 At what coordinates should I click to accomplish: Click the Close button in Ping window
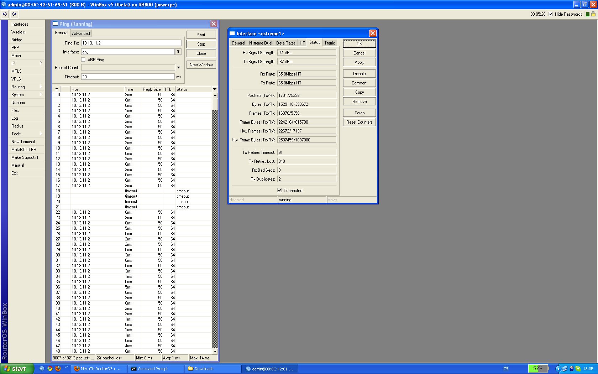point(201,53)
